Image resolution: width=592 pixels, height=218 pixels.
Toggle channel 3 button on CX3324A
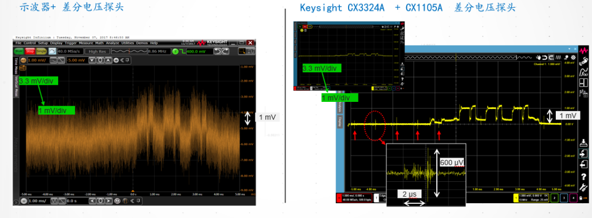tap(564, 197)
